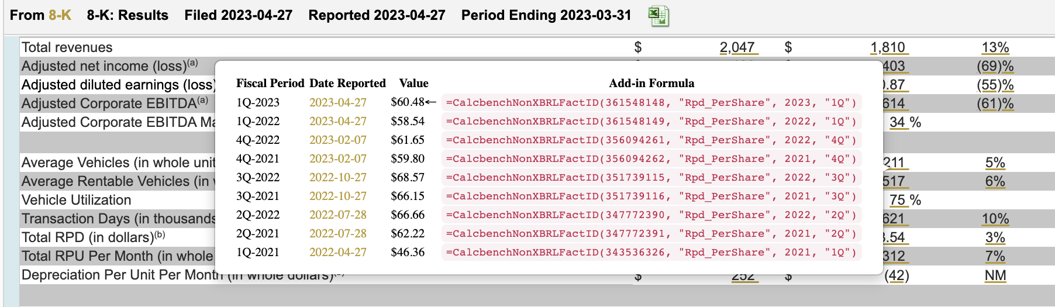
Task: Click the NM value in Depreciation row
Action: pyautogui.click(x=995, y=275)
